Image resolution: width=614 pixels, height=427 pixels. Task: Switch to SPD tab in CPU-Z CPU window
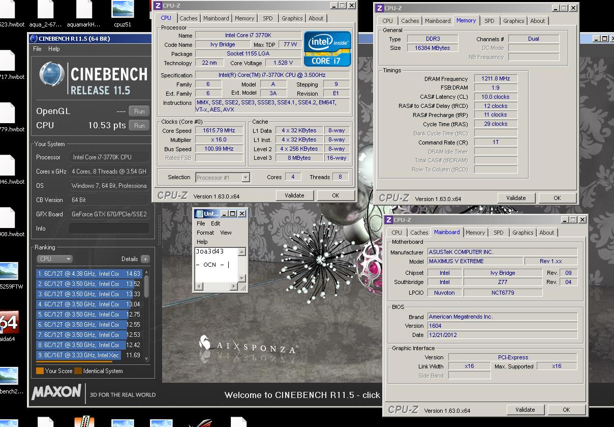[267, 18]
